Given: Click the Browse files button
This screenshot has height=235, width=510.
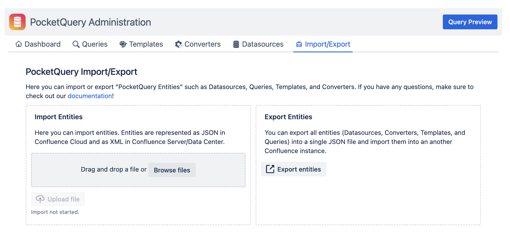Looking at the screenshot, I should (172, 170).
